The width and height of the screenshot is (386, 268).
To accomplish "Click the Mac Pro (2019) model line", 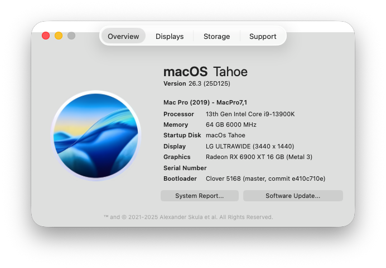I will (x=205, y=102).
